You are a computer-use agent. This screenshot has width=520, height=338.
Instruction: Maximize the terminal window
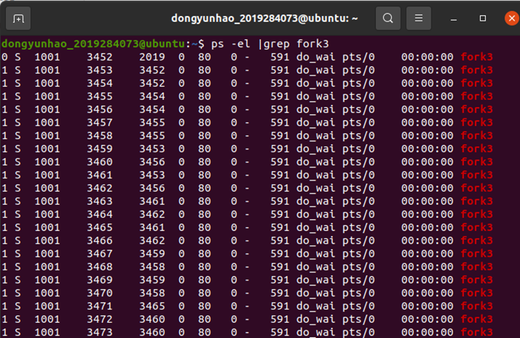point(483,18)
